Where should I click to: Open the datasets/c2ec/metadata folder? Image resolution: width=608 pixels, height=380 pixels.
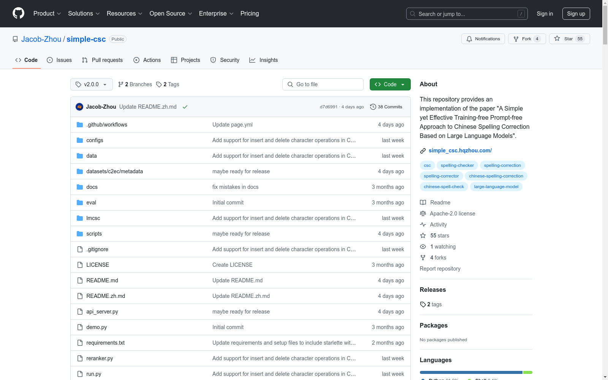coord(115,171)
